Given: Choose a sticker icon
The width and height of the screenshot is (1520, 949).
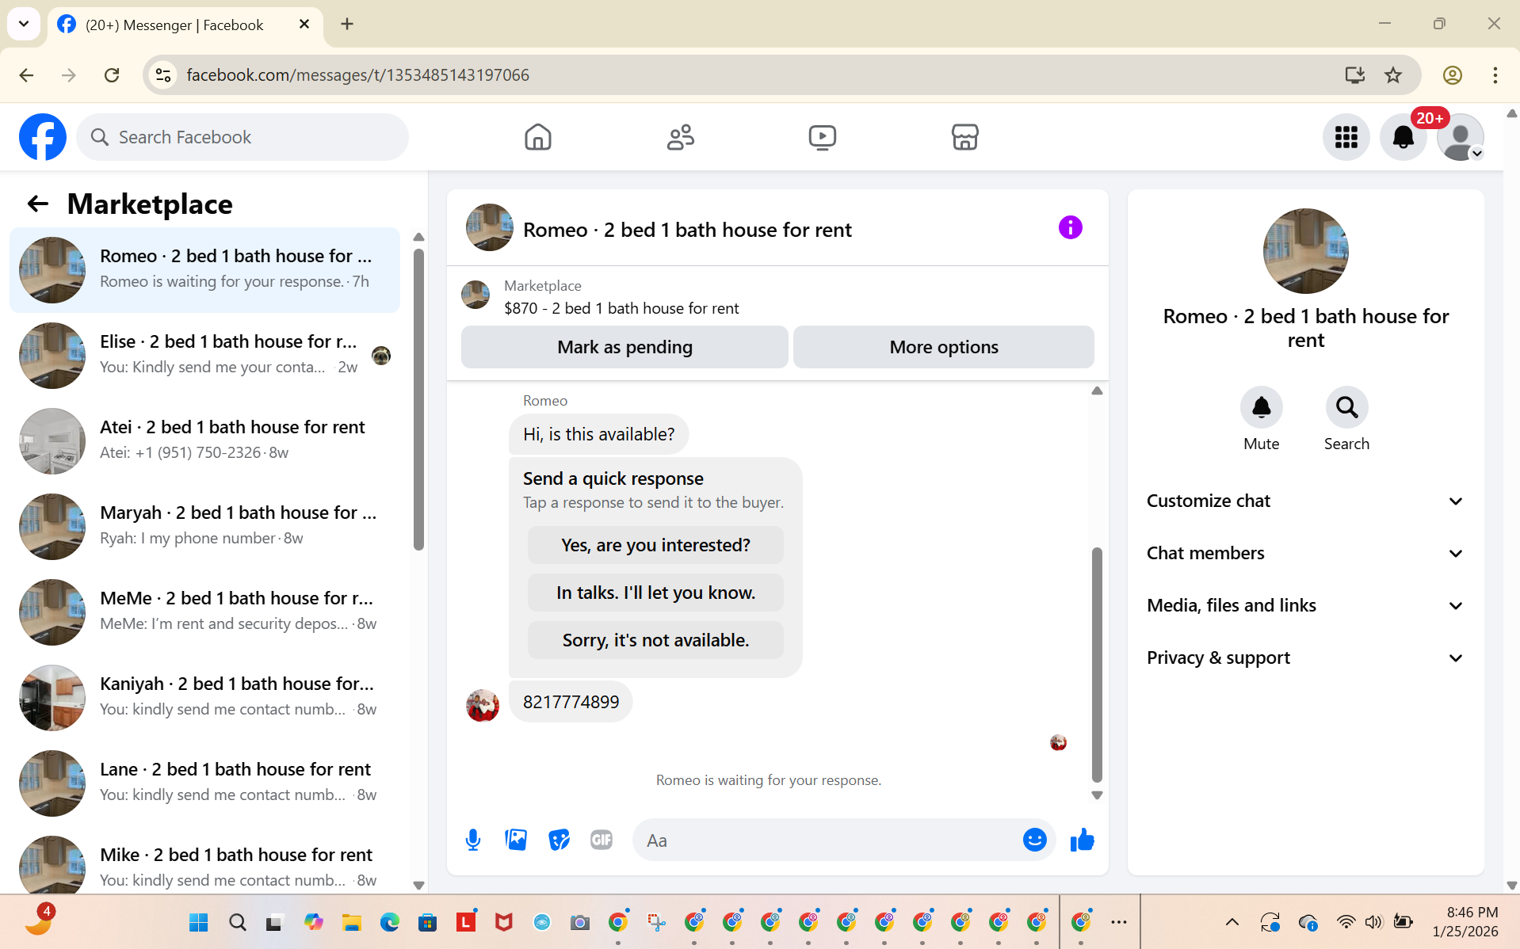Looking at the screenshot, I should 559,840.
